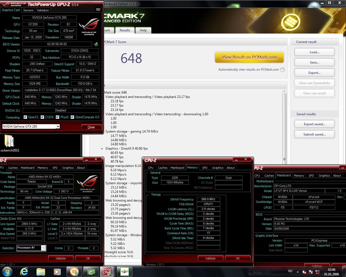The width and height of the screenshot is (346, 277).
Task: Collapse the Graphics - DirectX 9 result group
Action: pyautogui.click(x=102, y=149)
